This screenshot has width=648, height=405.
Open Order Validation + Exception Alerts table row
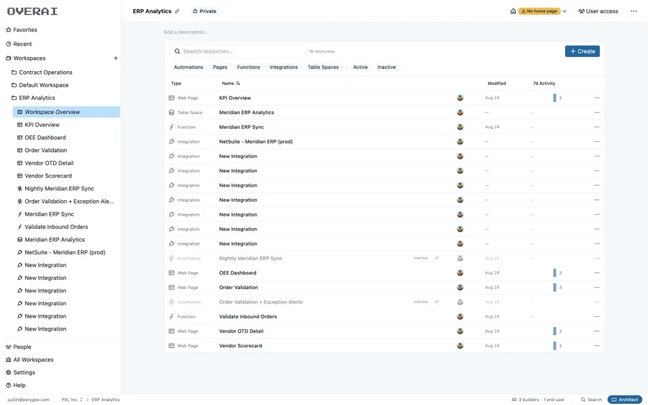(x=384, y=302)
